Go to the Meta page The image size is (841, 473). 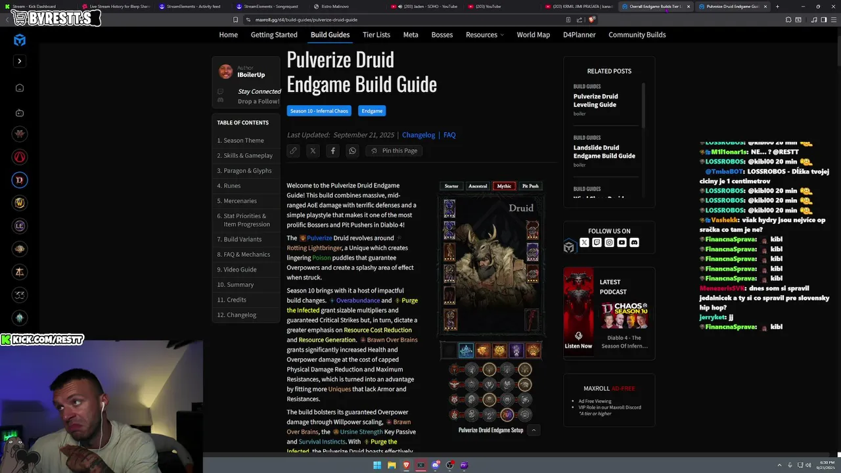(411, 35)
